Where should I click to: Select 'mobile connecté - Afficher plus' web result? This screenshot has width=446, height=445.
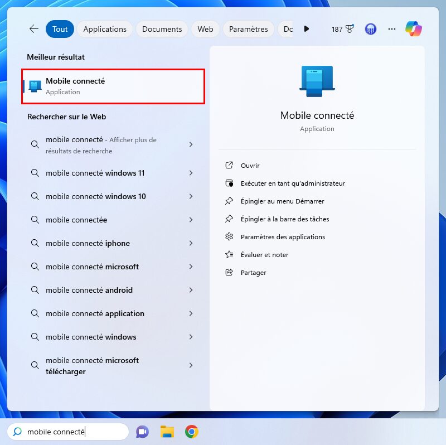click(113, 145)
